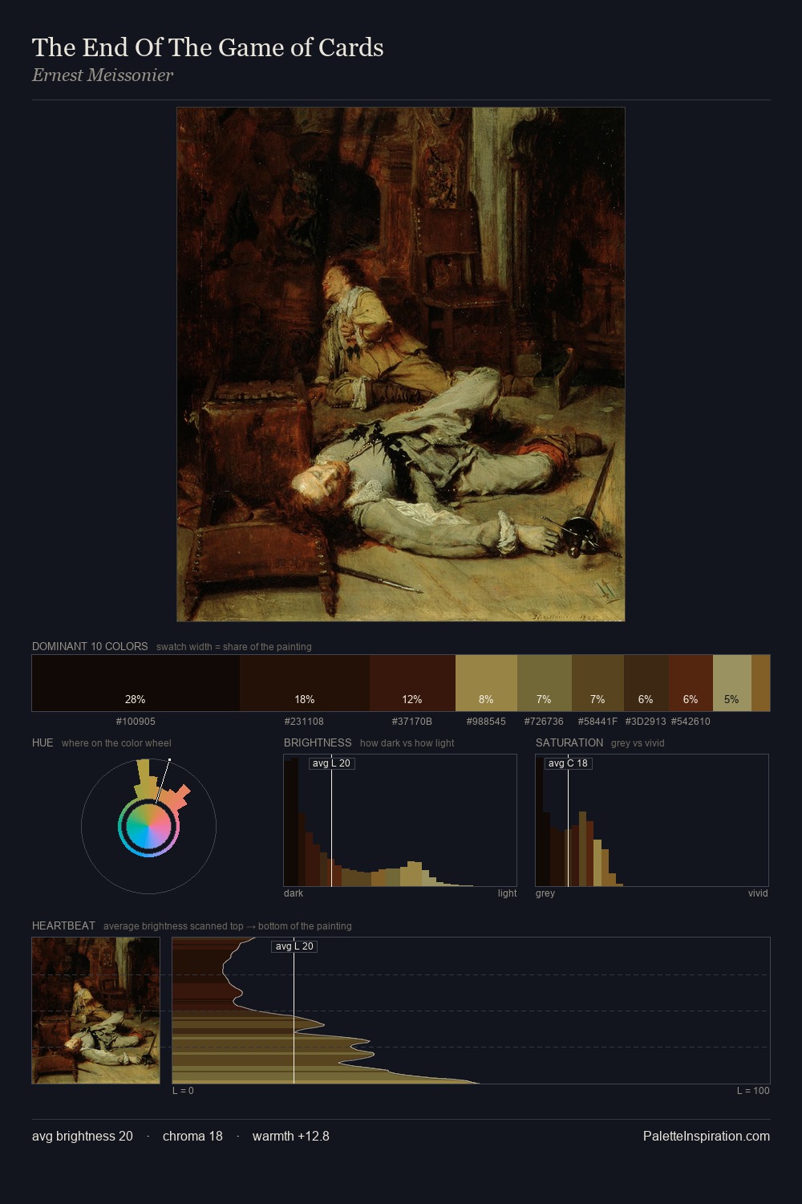This screenshot has width=802, height=1204.
Task: Click 'chroma 18' in footer
Action: click(192, 1136)
